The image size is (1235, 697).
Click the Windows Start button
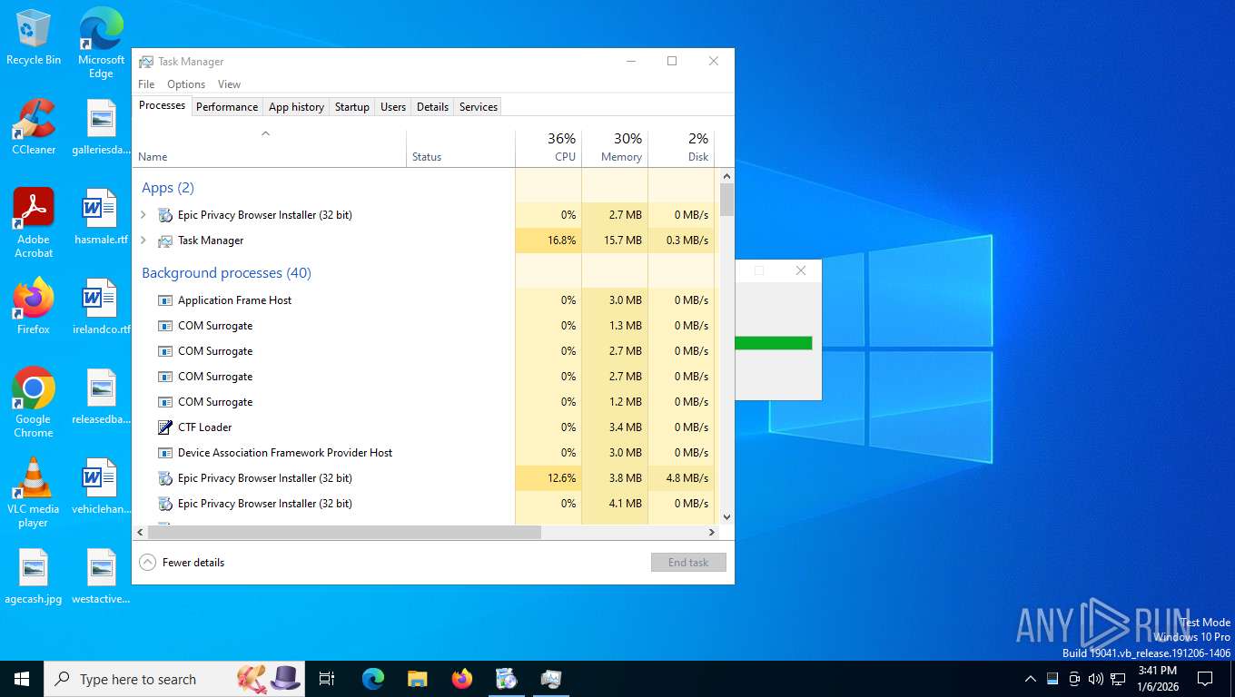[x=22, y=679]
